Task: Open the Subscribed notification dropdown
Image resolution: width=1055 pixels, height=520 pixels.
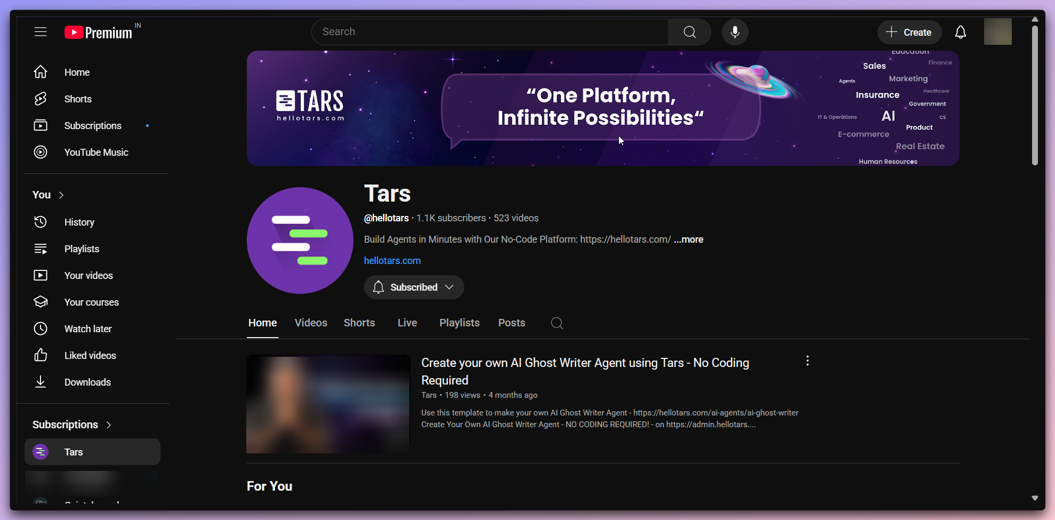Action: 414,287
